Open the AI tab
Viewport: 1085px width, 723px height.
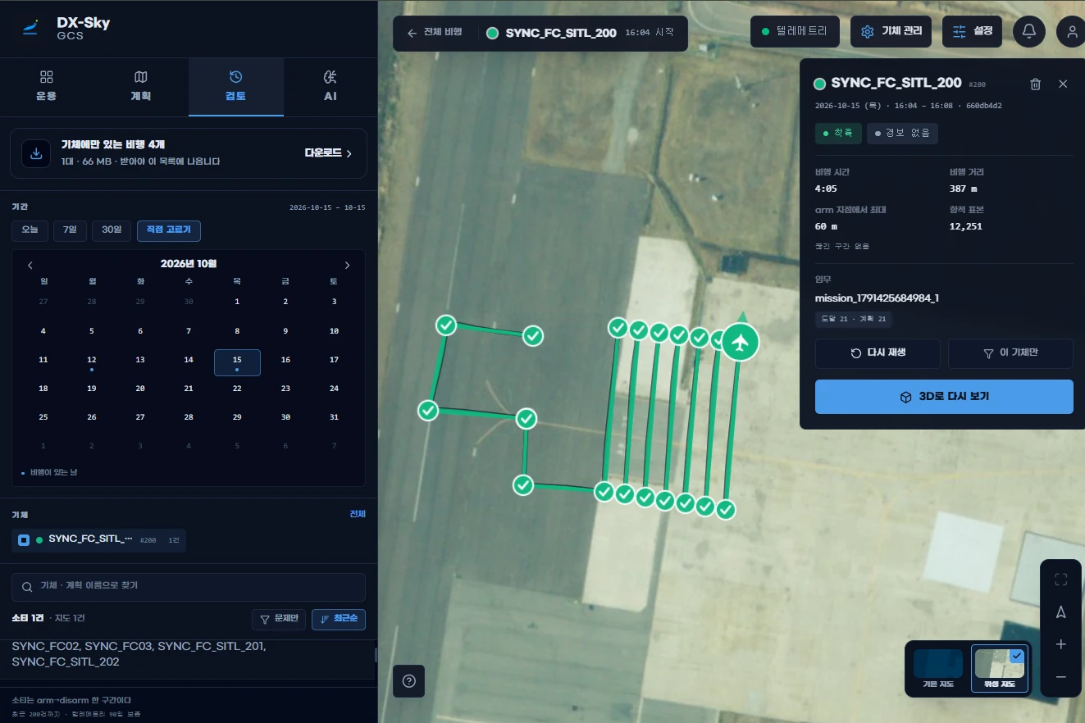tap(331, 86)
